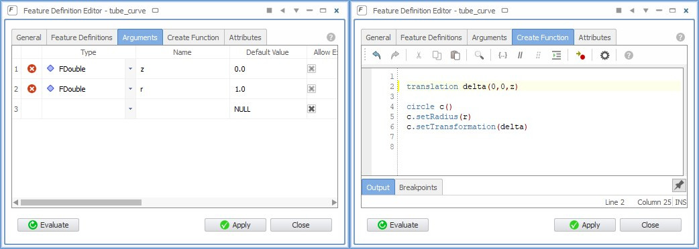Click the paste clipboard icon

coord(455,55)
